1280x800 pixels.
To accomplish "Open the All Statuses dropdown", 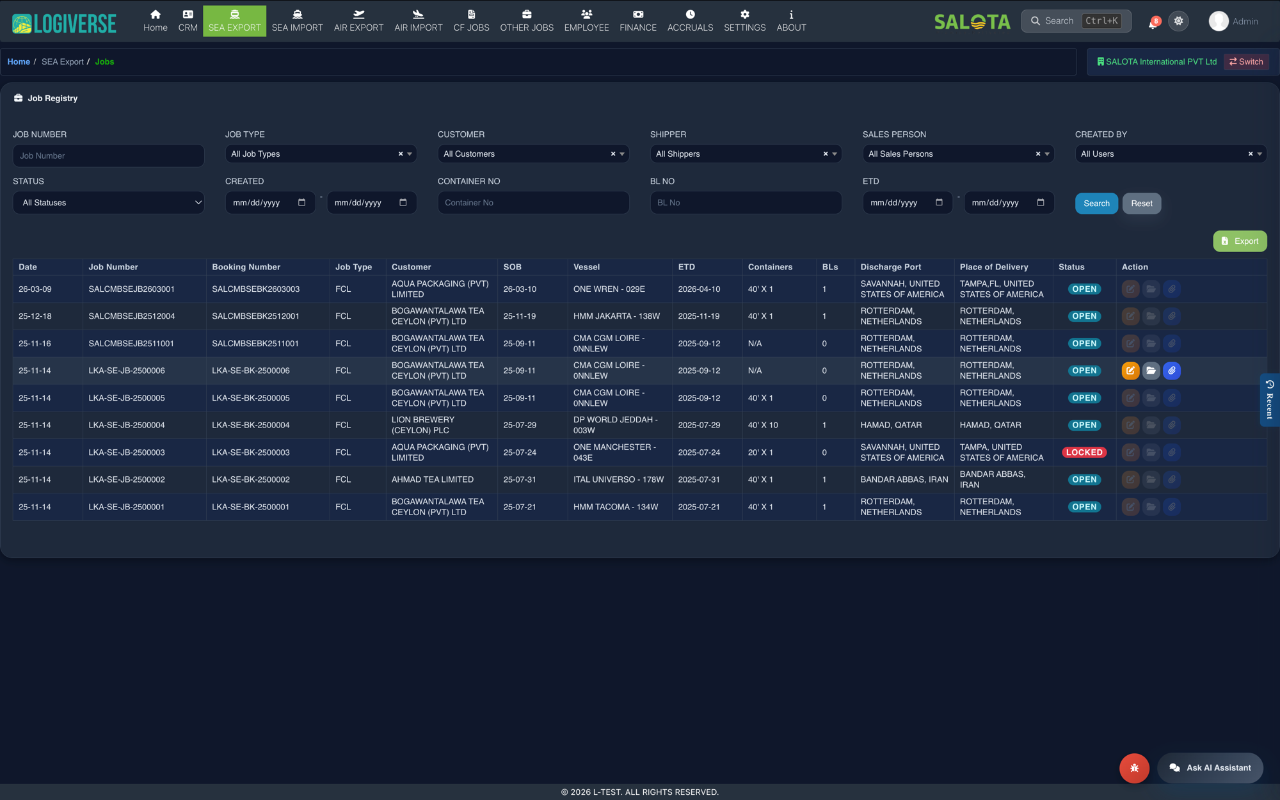I will click(x=109, y=203).
